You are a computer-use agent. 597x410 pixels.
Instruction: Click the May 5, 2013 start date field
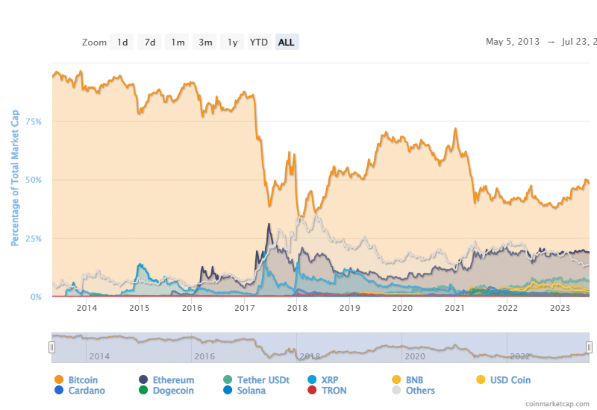click(x=513, y=42)
